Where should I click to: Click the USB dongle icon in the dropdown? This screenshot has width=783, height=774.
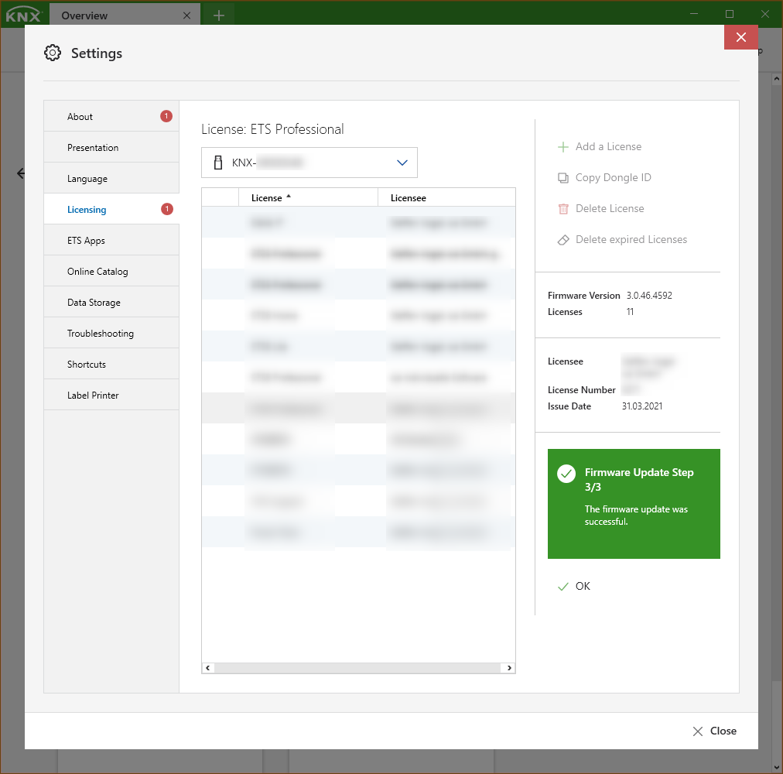[x=218, y=163]
